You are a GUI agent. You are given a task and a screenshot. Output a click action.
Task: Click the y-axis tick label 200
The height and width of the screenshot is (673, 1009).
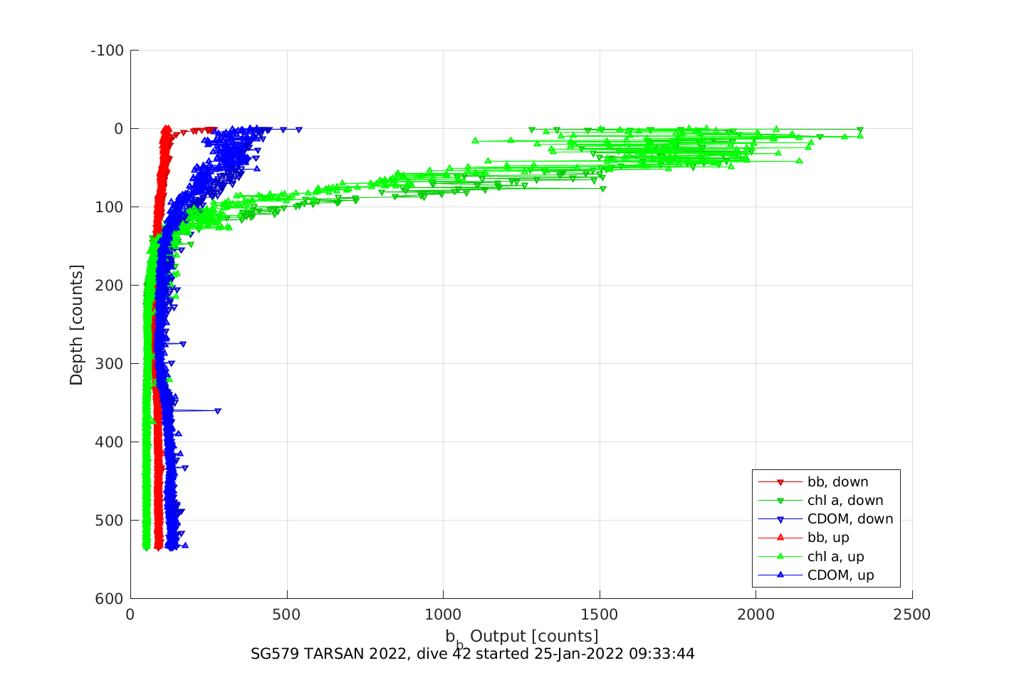click(110, 286)
